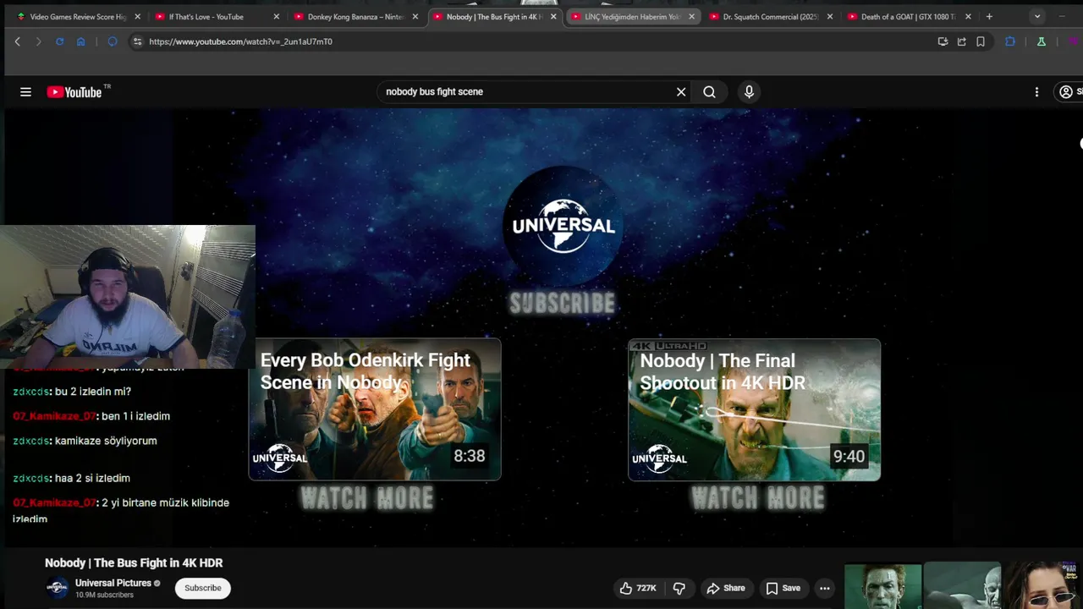Subscribe to Universal Pictures
The width and height of the screenshot is (1083, 609).
[x=203, y=588]
